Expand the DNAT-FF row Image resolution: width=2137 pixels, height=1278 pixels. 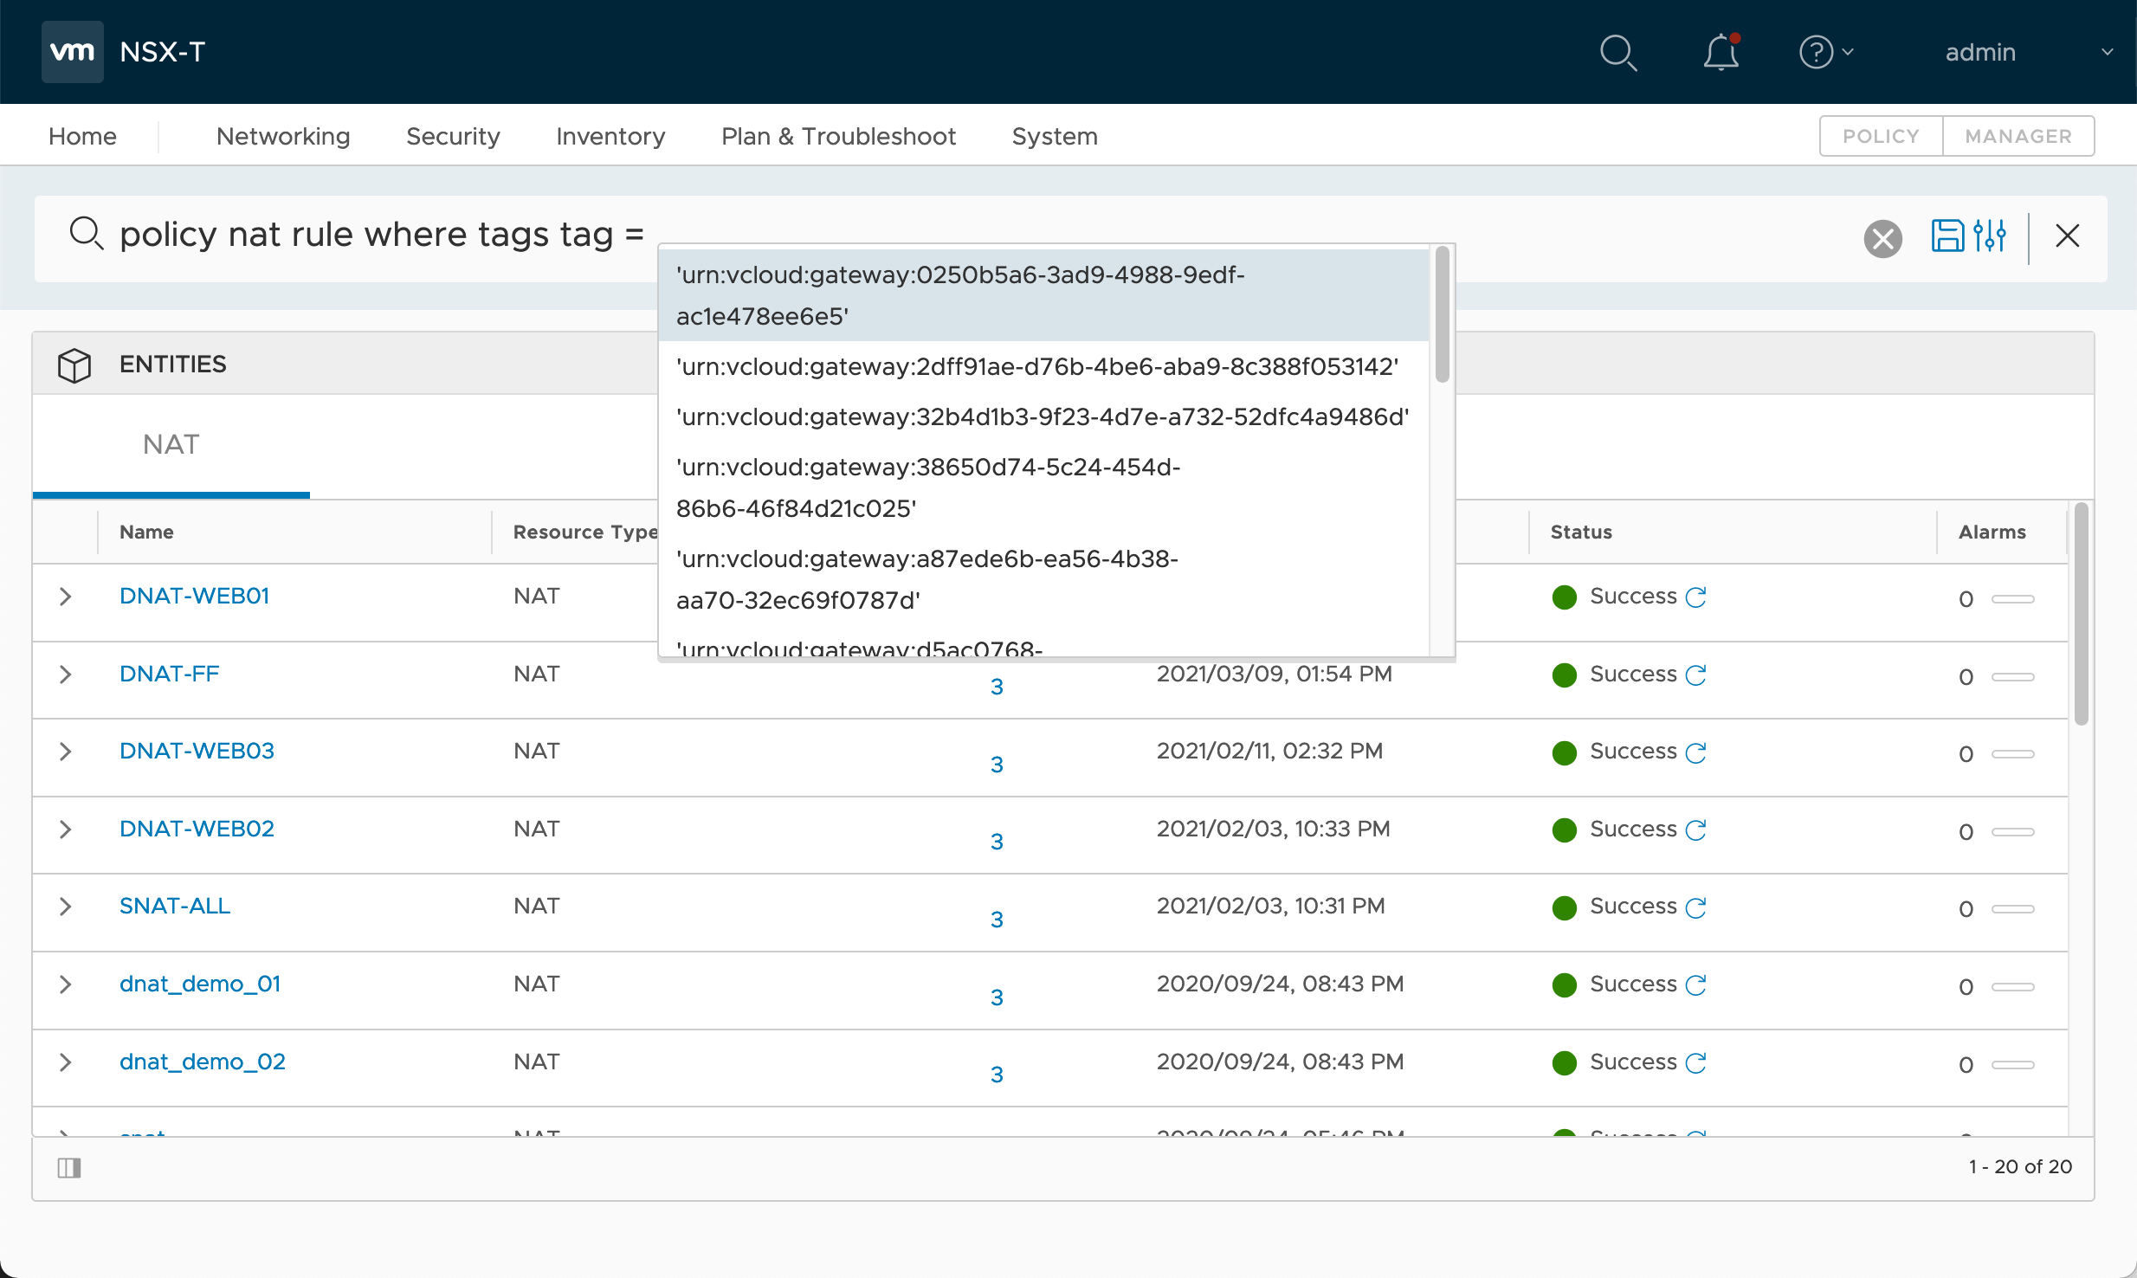[x=65, y=674]
